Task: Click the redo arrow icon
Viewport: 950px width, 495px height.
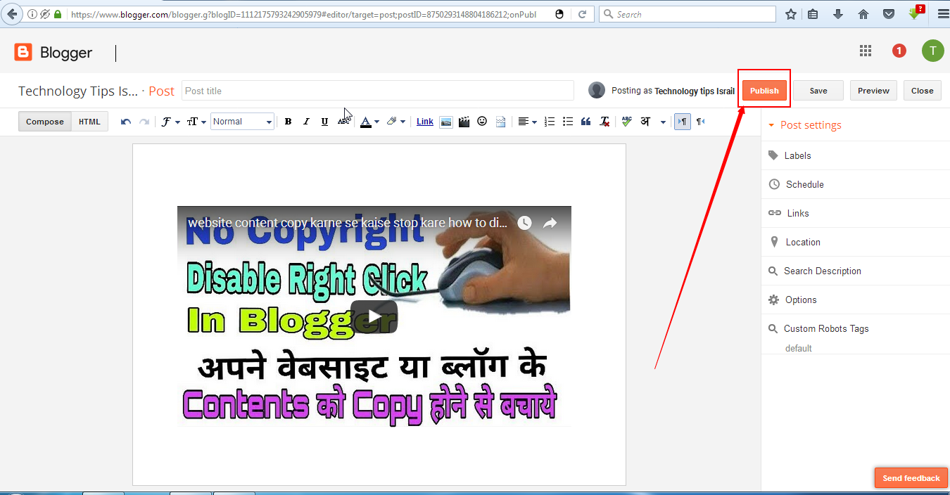Action: pyautogui.click(x=144, y=122)
